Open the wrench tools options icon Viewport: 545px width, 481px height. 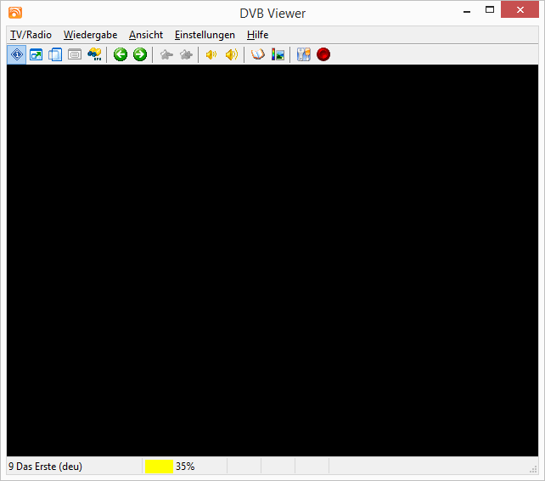pos(304,54)
